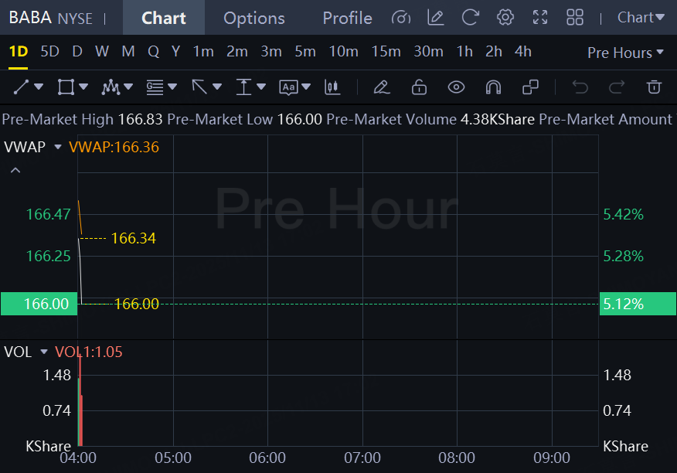Open the candlestick chart type icon
Image resolution: width=677 pixels, height=473 pixels.
(x=333, y=87)
